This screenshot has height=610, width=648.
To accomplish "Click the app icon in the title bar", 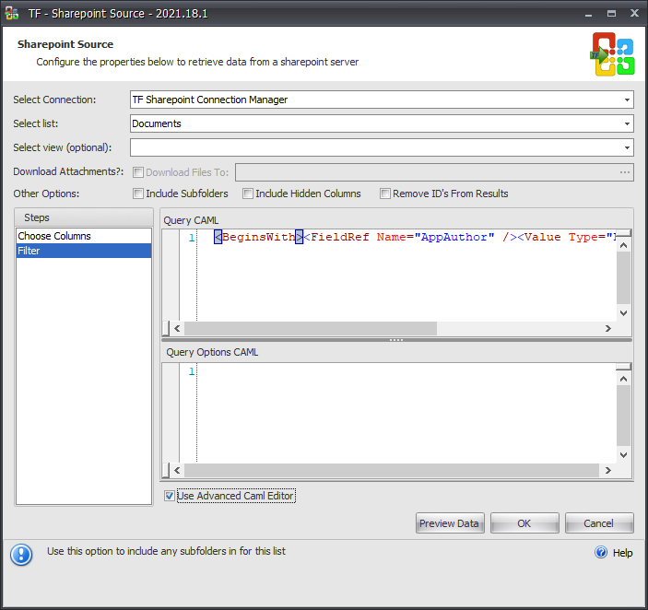I will tap(12, 13).
